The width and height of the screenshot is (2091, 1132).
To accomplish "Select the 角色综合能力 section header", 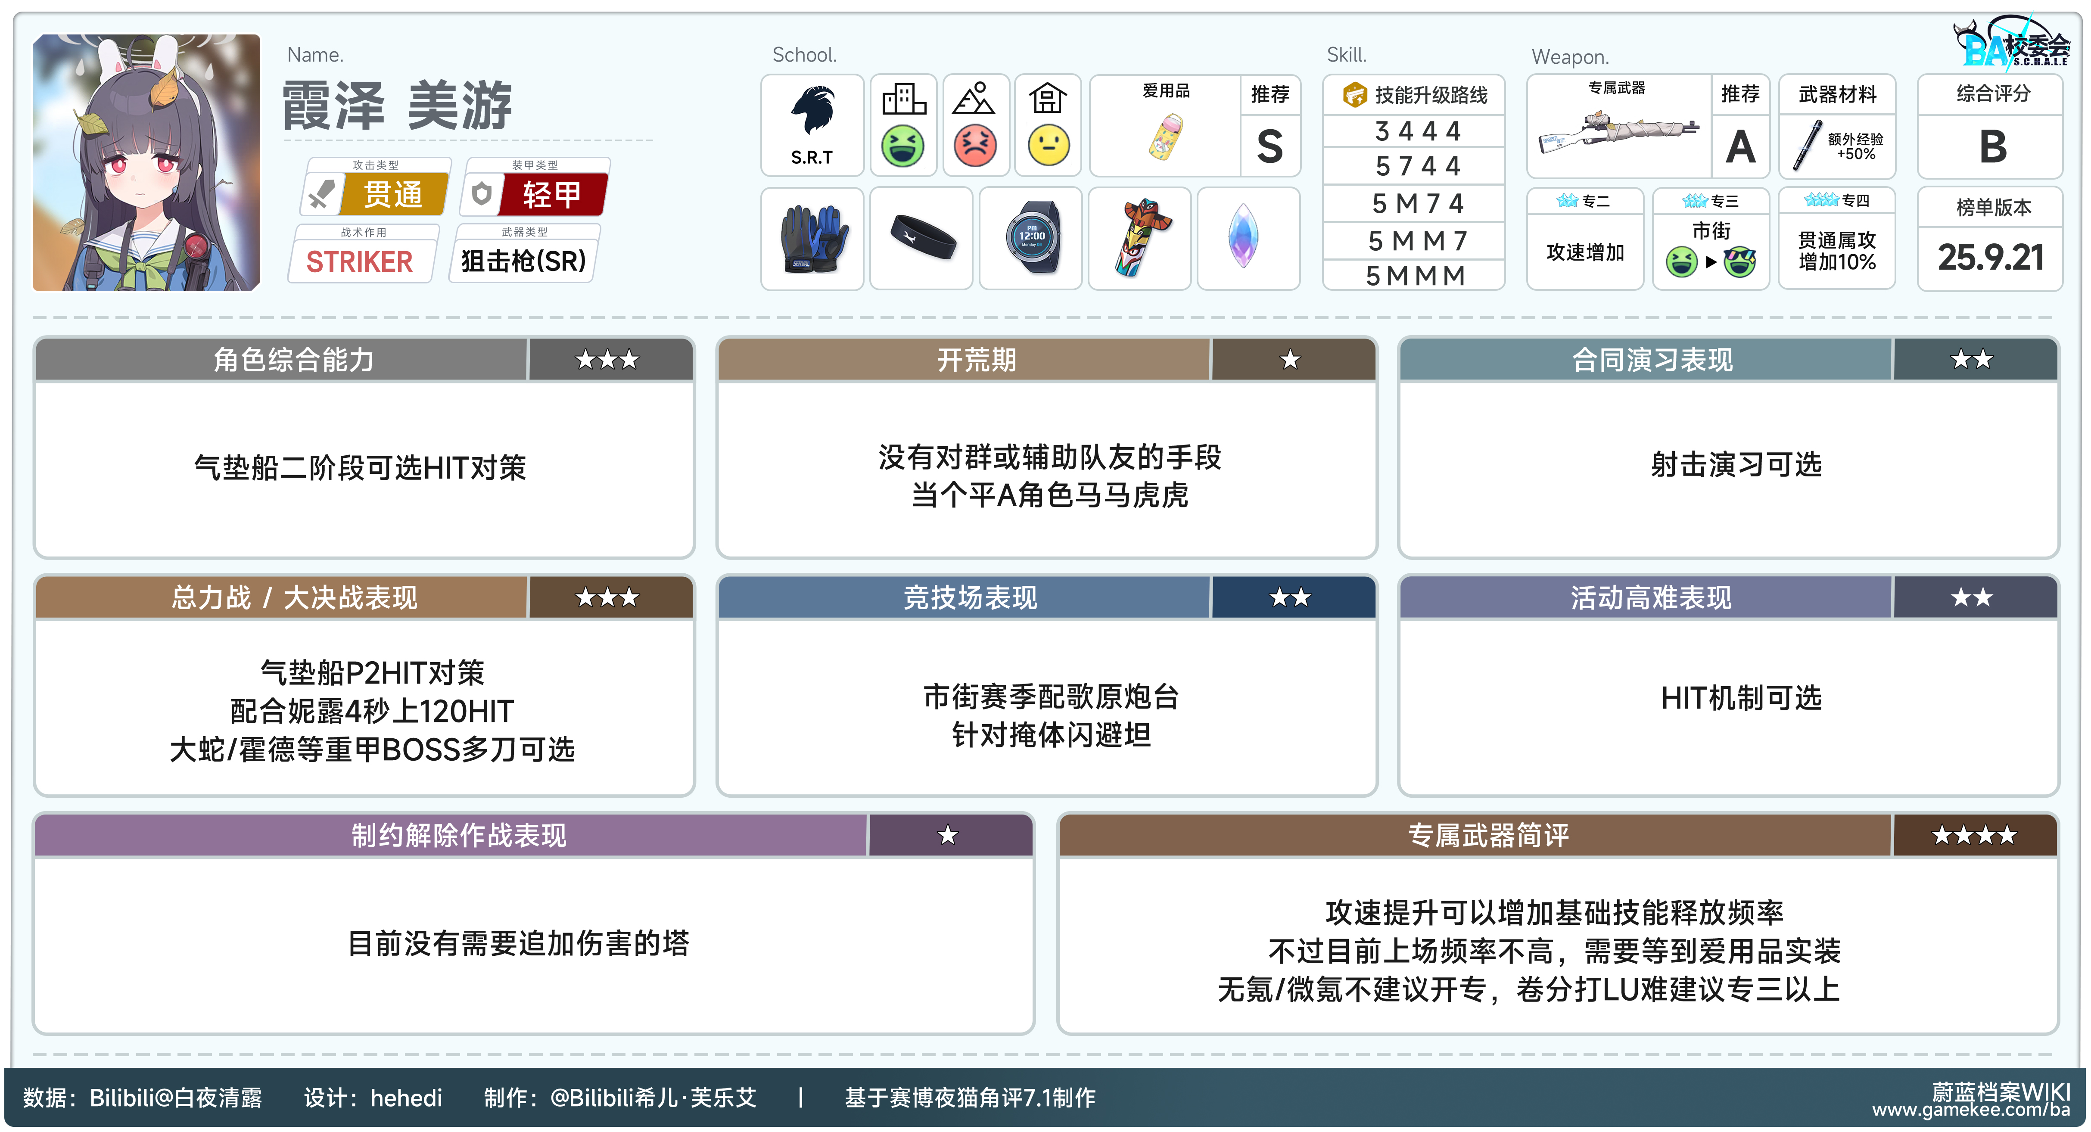I will [x=294, y=360].
